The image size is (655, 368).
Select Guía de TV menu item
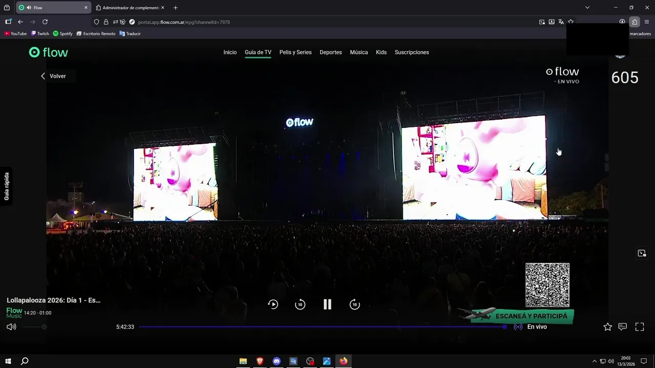(x=258, y=52)
